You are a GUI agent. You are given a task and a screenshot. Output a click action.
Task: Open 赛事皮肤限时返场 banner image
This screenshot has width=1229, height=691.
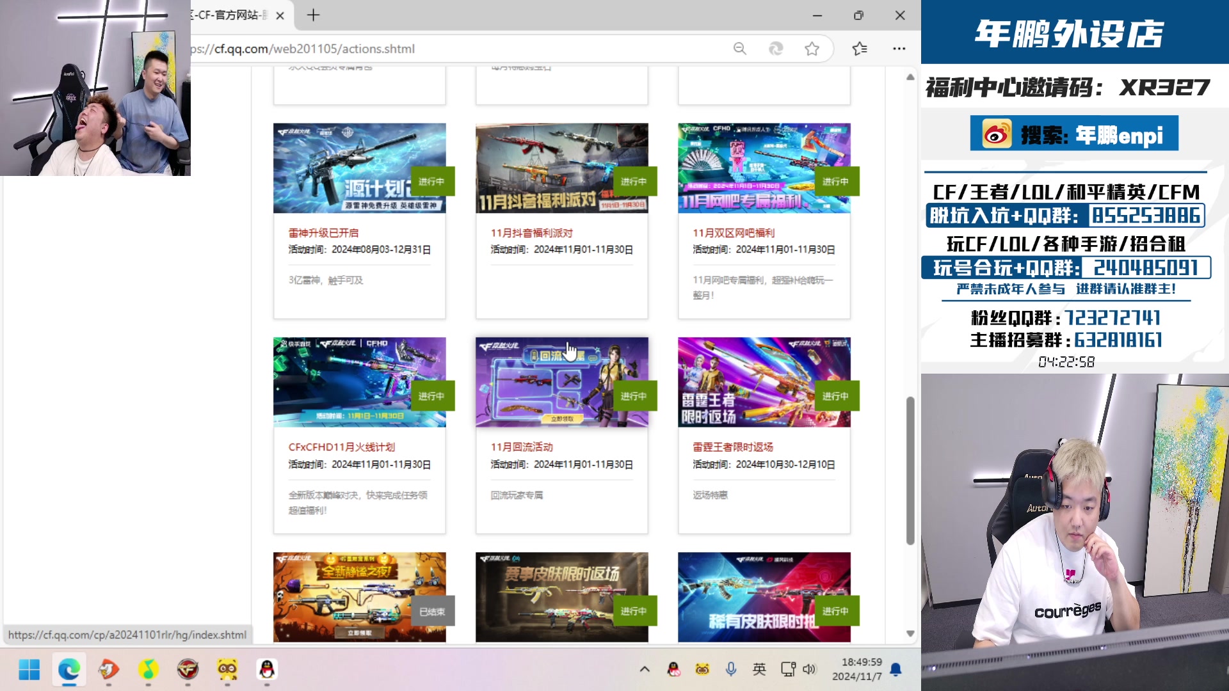tap(562, 597)
